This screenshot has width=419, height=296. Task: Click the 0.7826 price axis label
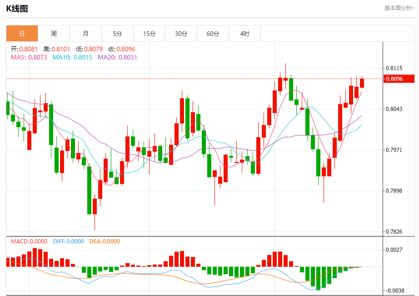(394, 232)
